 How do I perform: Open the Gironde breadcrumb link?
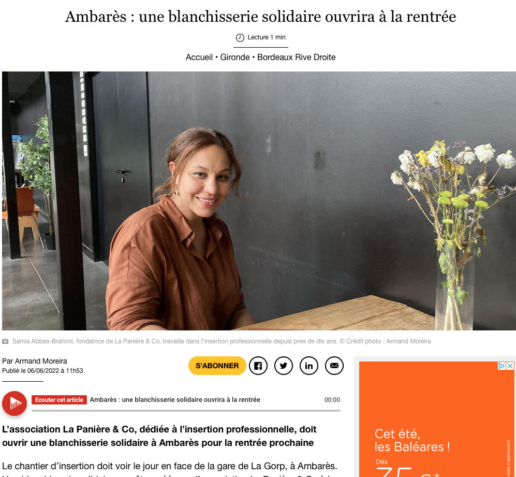click(235, 57)
